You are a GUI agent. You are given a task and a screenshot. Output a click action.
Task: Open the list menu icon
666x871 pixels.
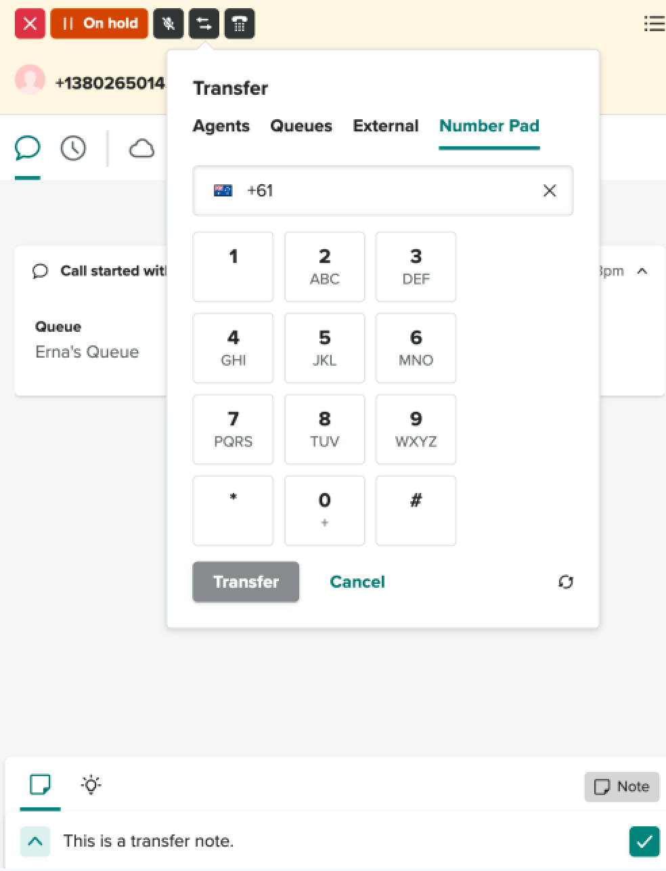click(653, 24)
